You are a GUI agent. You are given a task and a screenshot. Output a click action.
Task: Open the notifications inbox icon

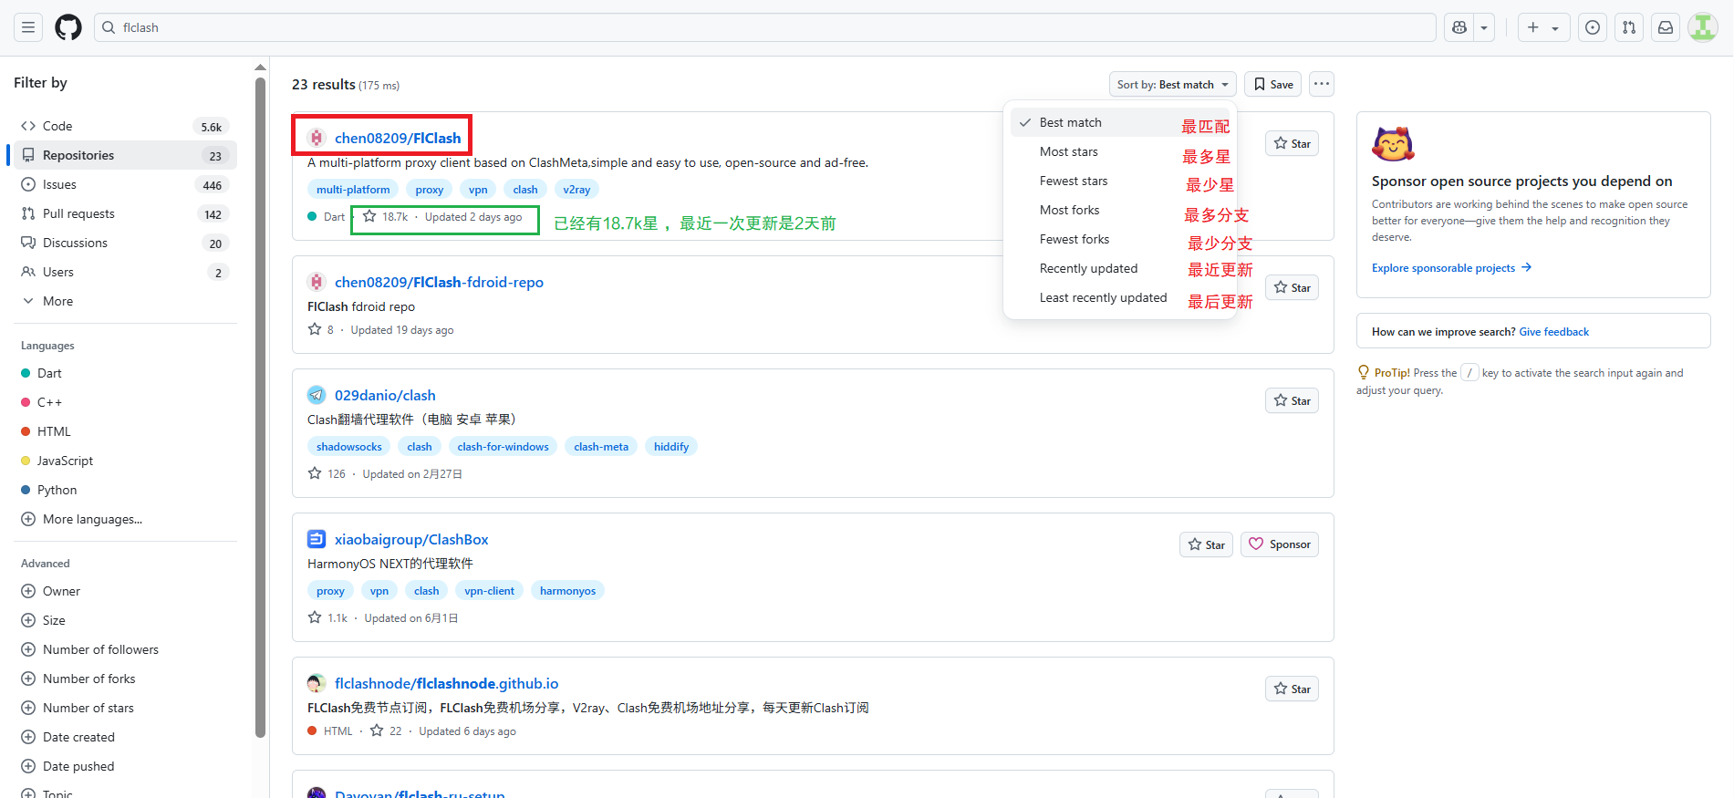(x=1666, y=27)
